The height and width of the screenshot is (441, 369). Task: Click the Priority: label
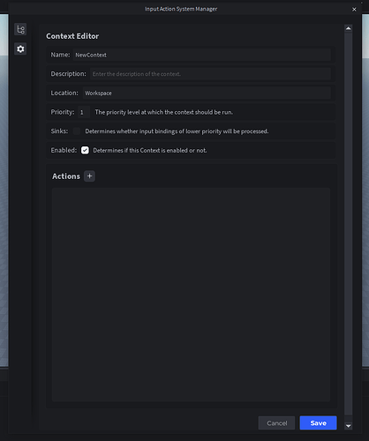point(63,112)
